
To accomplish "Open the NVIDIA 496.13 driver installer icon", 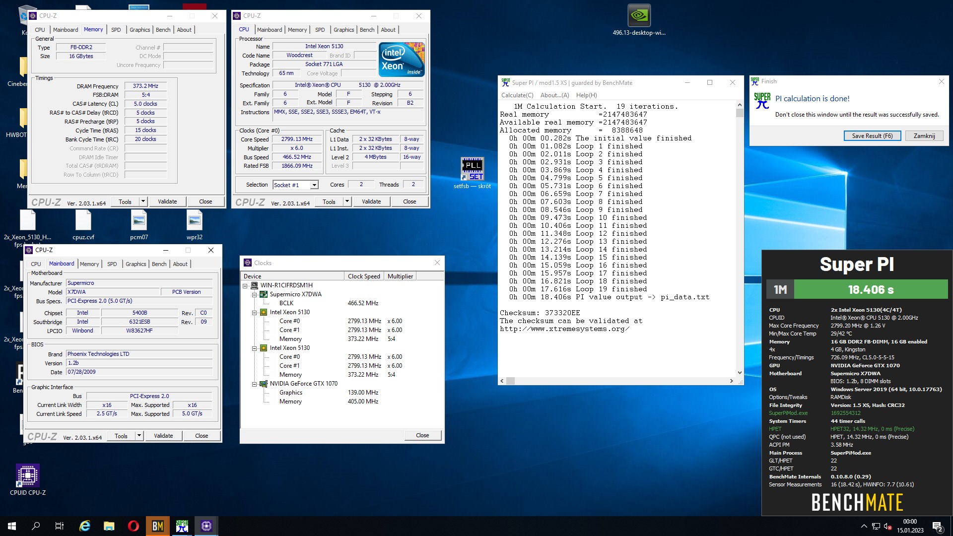I will 639,20.
